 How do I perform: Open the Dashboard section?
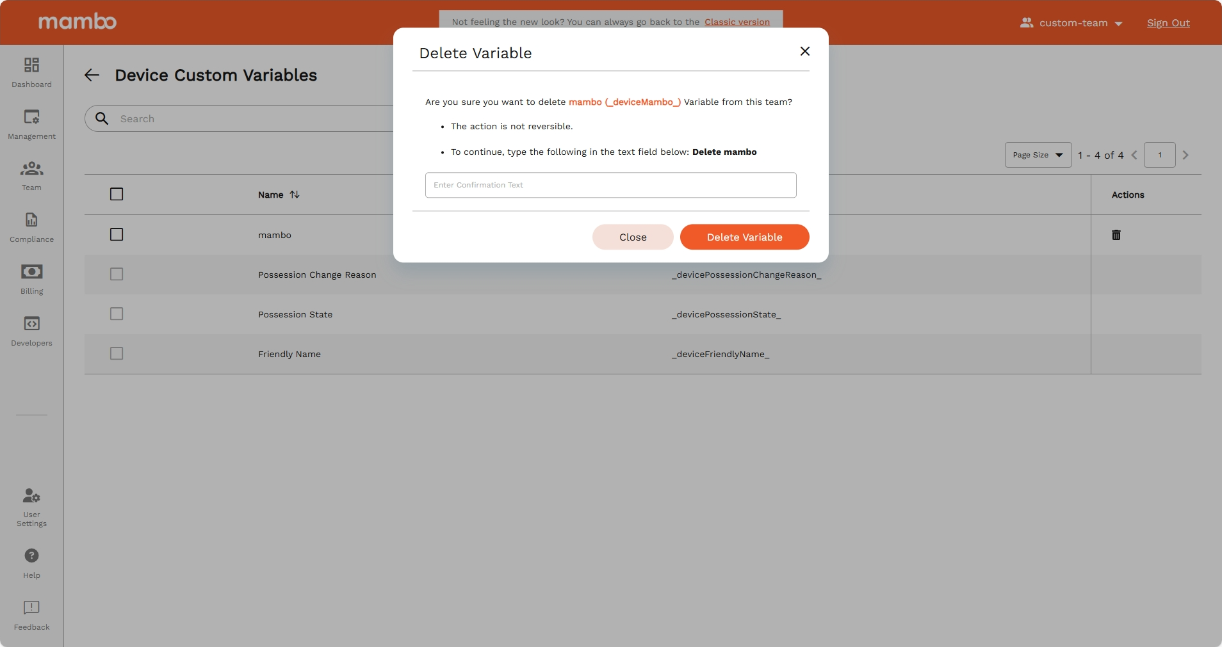pos(31,72)
